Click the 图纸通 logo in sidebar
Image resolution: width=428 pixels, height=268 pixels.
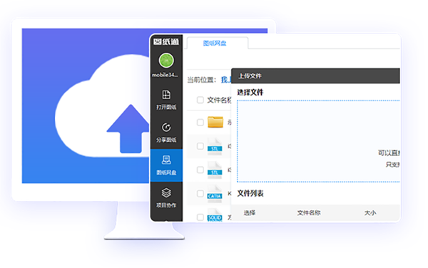166,42
